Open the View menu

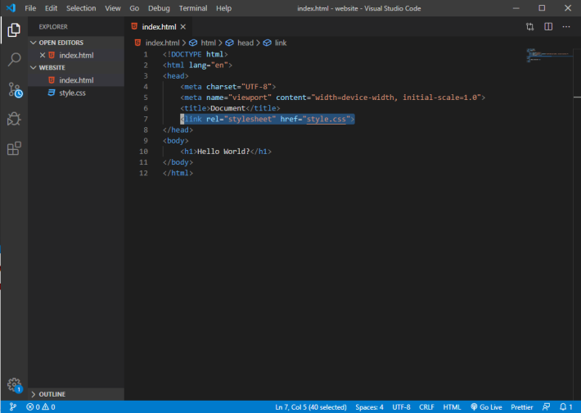pos(113,8)
